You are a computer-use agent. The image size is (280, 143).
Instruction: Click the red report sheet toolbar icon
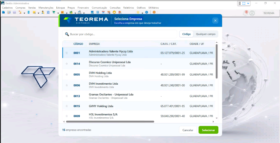[x=120, y=12]
